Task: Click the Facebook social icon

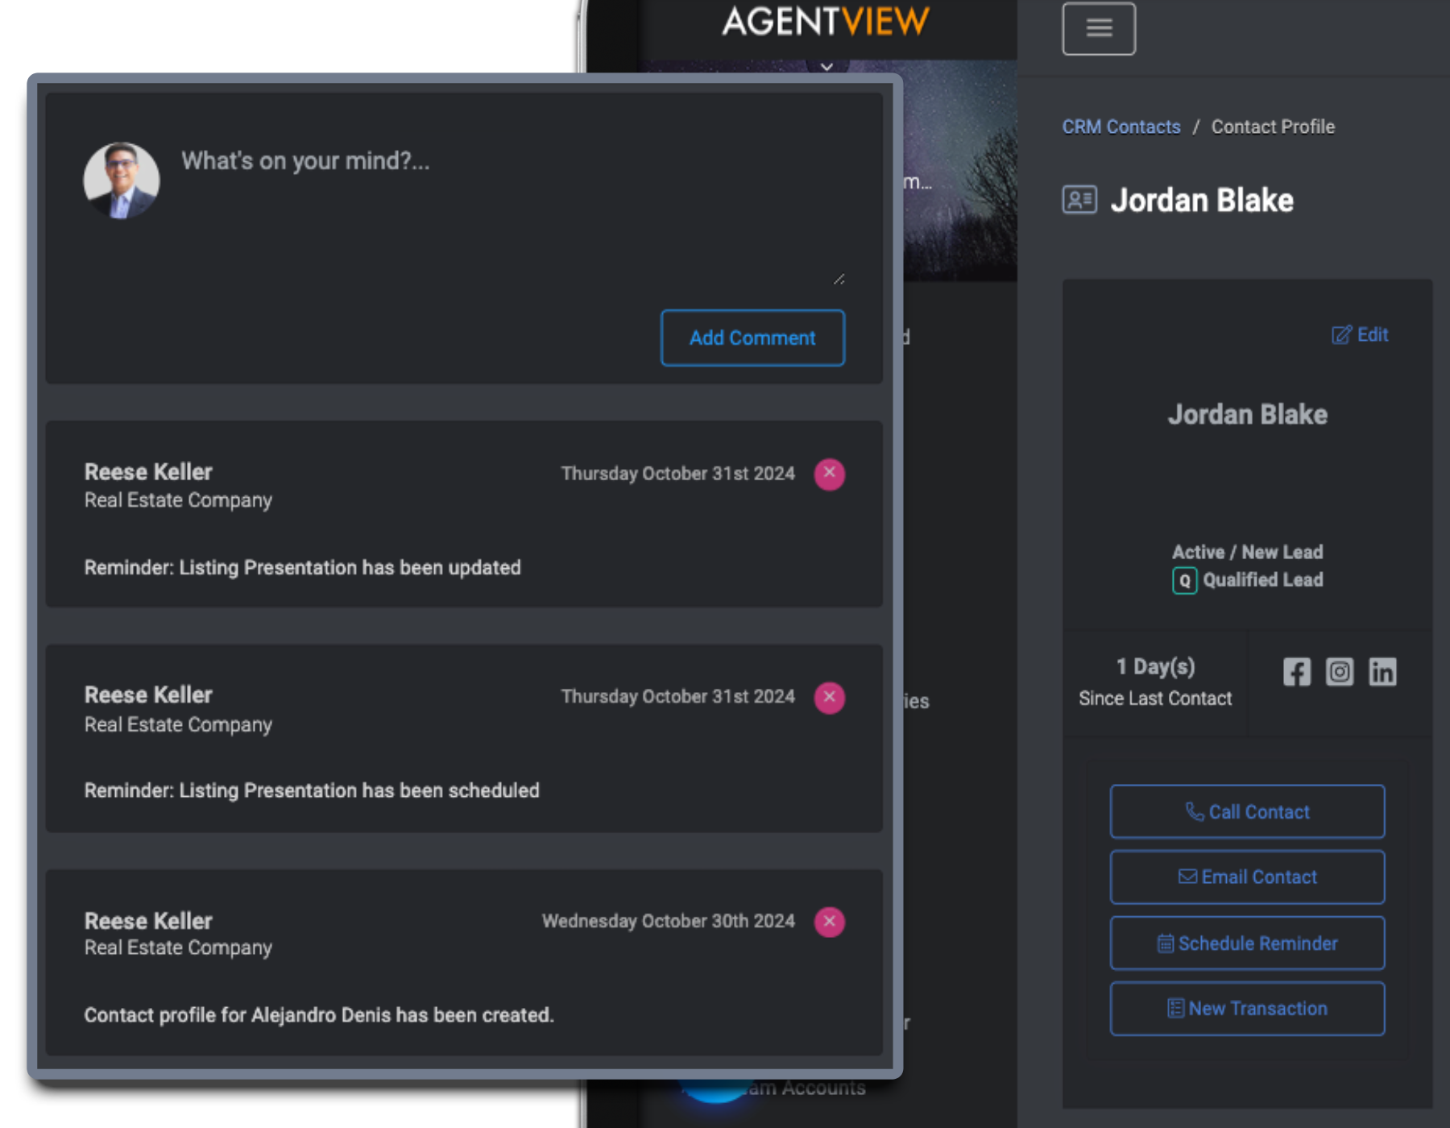Action: coord(1296,672)
